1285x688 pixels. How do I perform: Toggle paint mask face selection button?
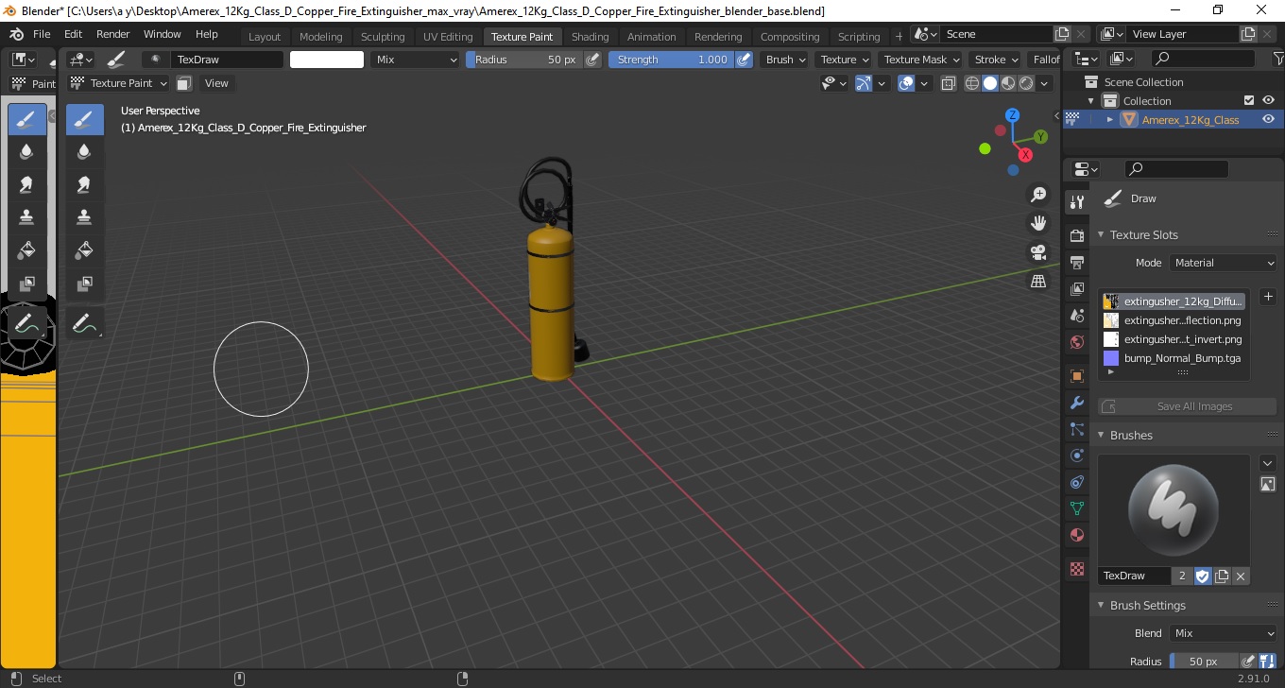[184, 83]
